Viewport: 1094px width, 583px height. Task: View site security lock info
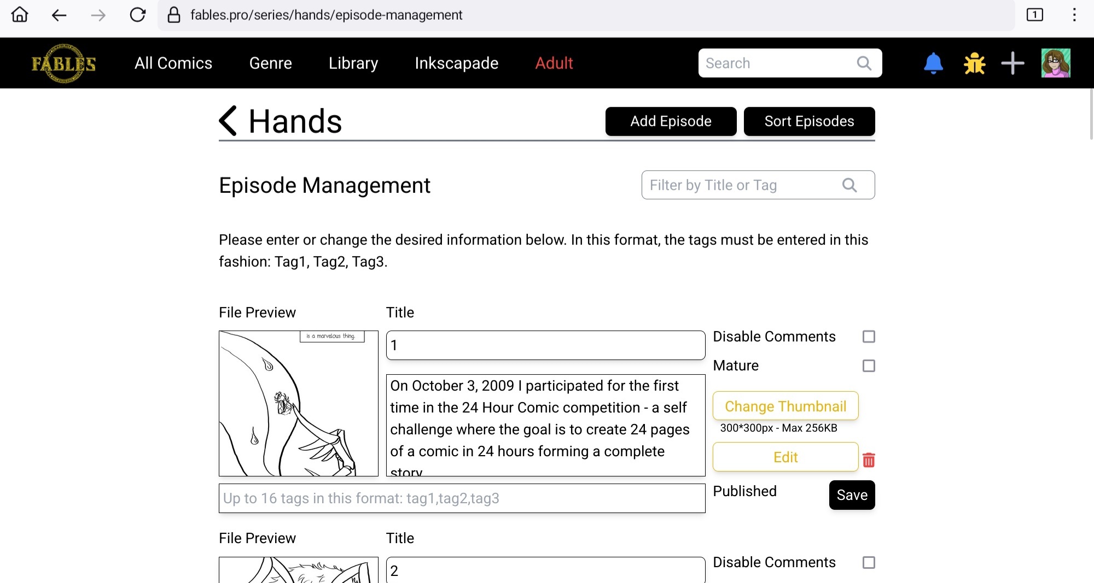[174, 15]
